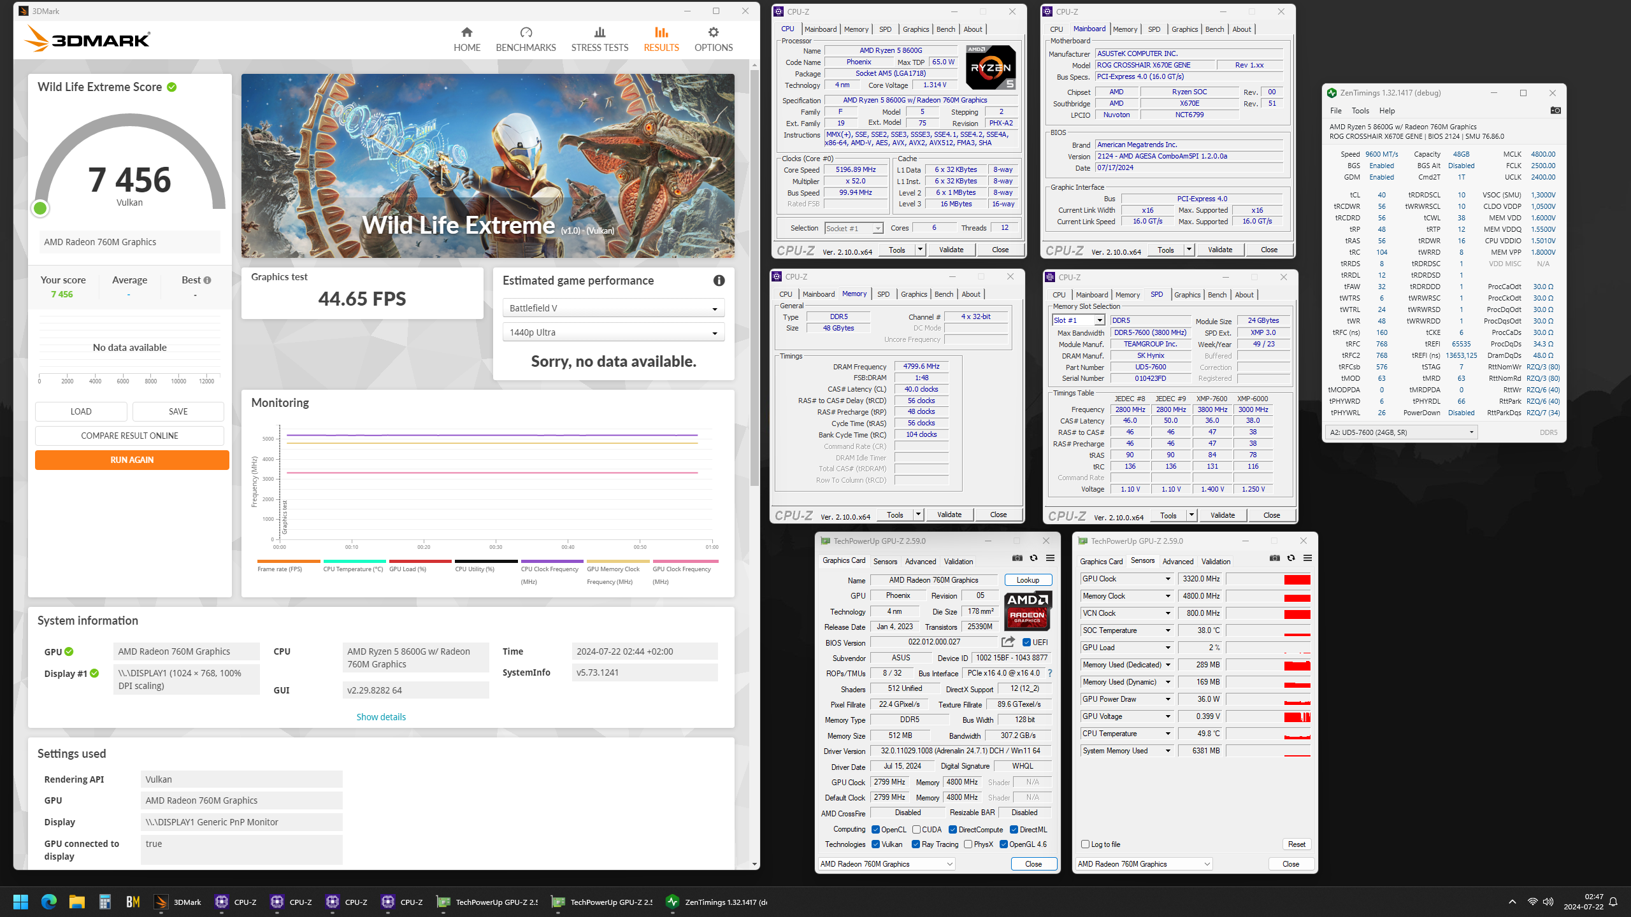This screenshot has width=1631, height=917.
Task: Open Tools menu in ZenTimings
Action: tap(1360, 111)
